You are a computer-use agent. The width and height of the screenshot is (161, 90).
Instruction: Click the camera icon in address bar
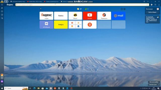[147, 5]
